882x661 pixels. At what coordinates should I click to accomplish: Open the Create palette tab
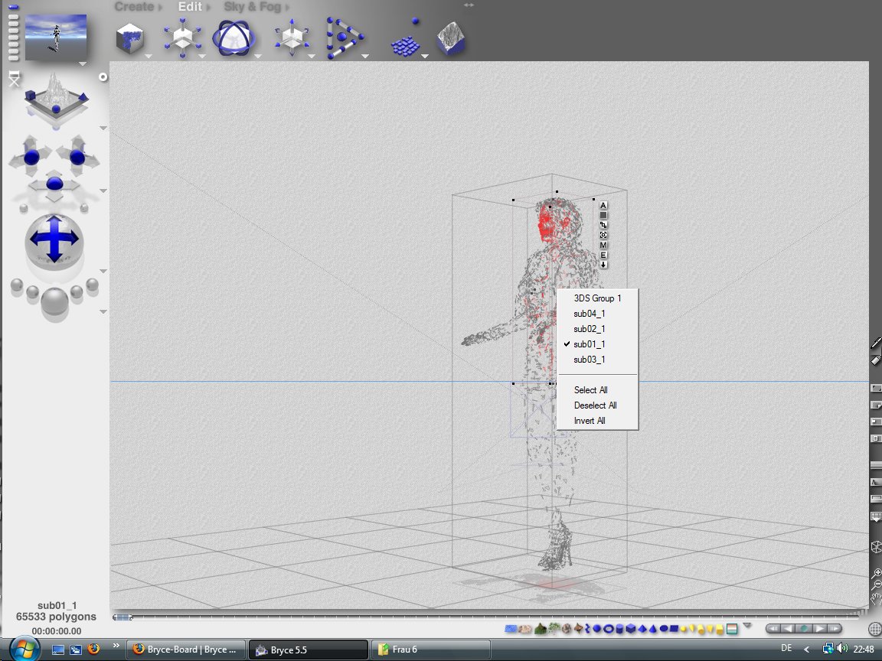134,7
